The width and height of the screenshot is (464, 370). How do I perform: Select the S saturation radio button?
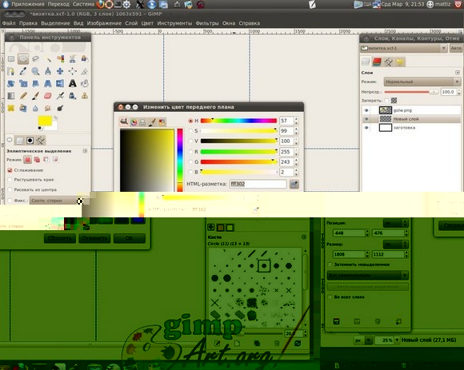point(190,130)
